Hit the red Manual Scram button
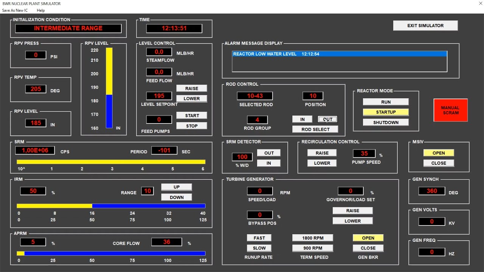 (x=450, y=110)
